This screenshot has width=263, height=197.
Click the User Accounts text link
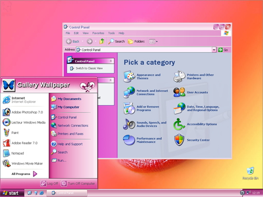point(197,92)
